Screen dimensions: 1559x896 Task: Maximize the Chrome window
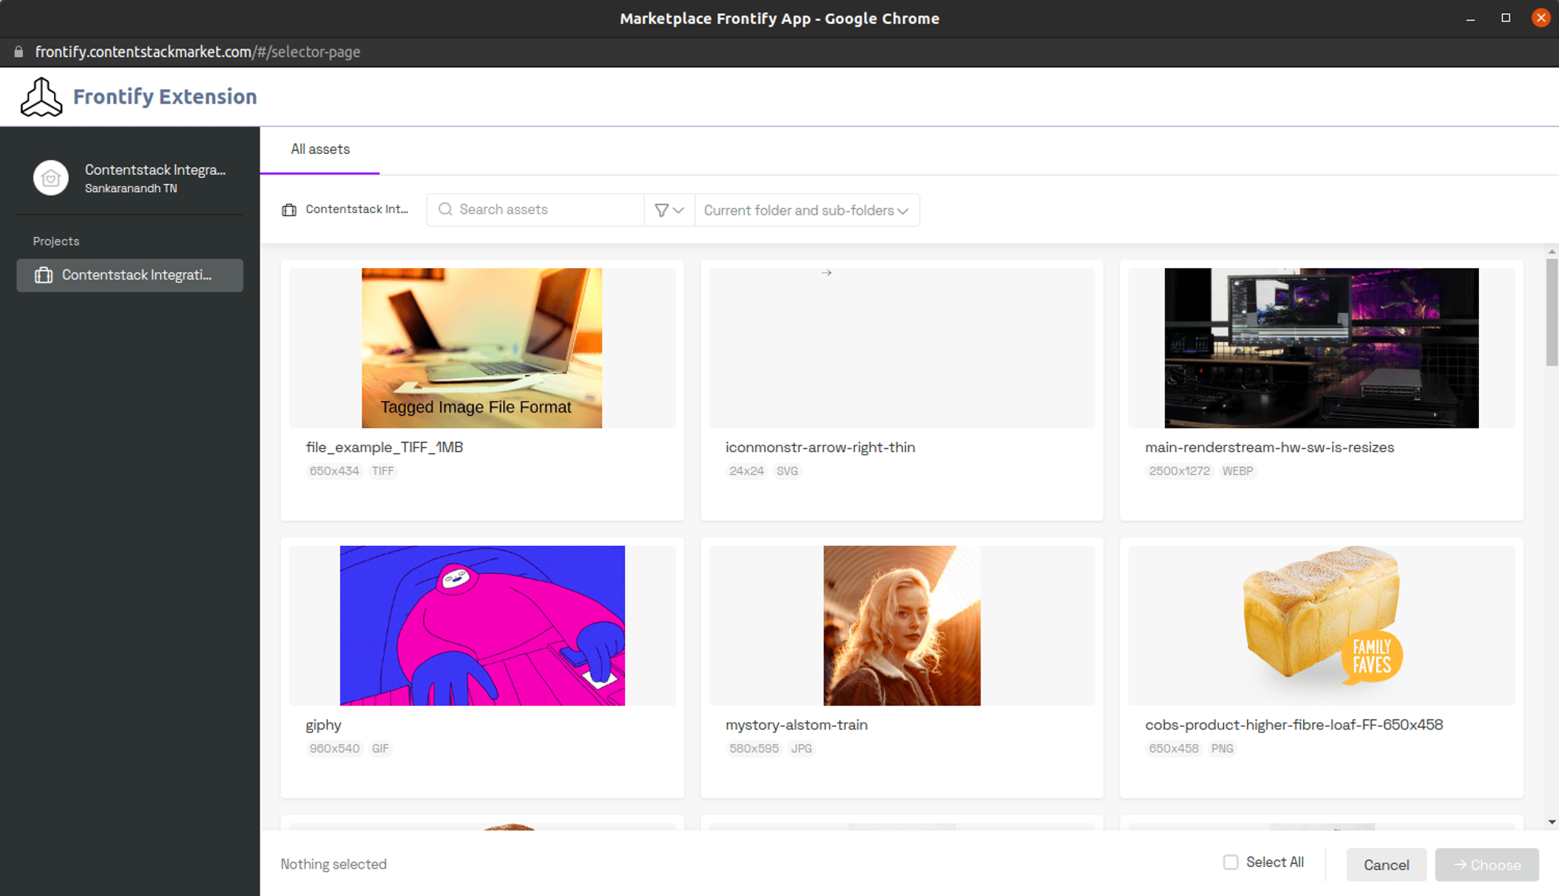[x=1506, y=18]
